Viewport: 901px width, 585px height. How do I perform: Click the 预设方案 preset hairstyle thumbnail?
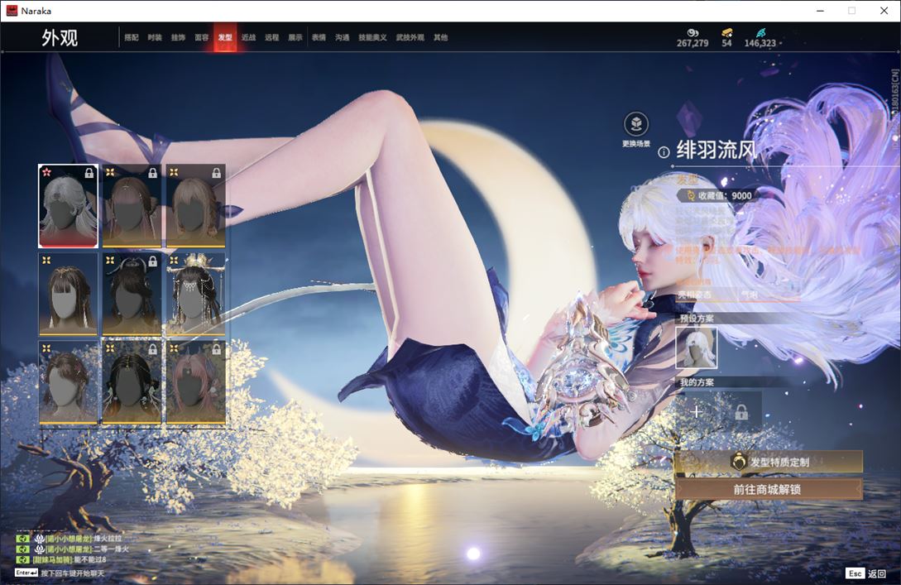697,348
